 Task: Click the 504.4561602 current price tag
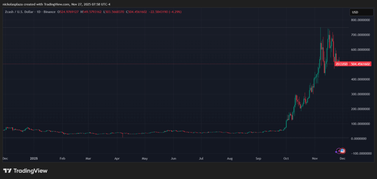point(360,64)
